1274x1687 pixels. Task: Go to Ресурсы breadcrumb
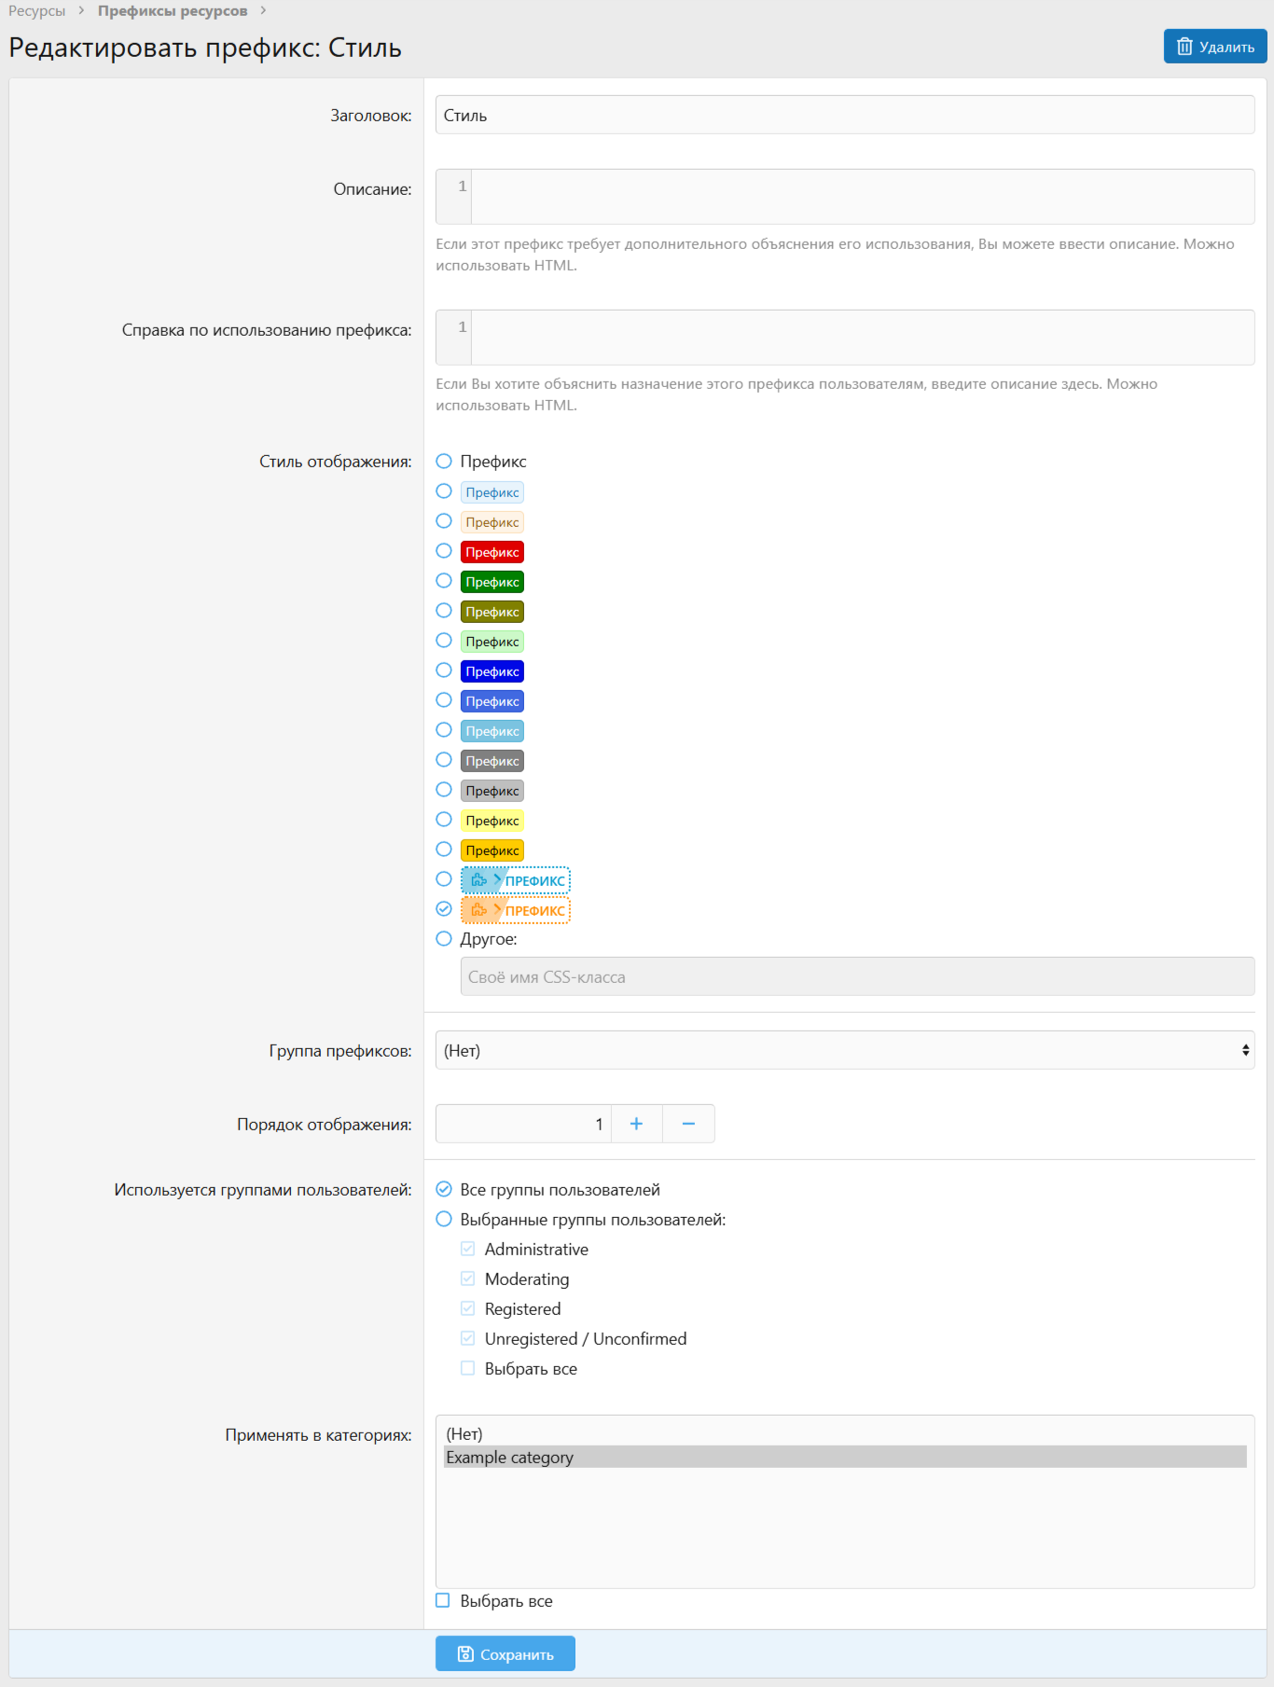pos(37,10)
